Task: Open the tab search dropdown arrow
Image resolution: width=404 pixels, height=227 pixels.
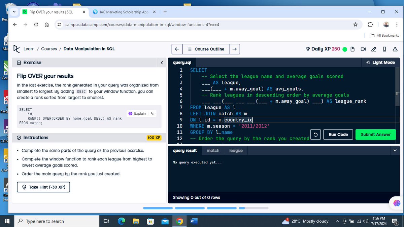Action: [14, 12]
